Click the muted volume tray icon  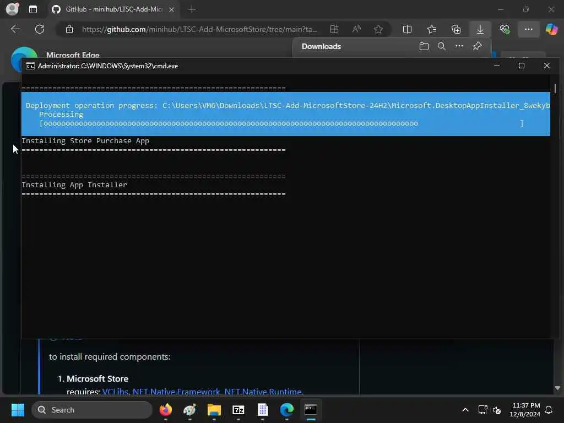497,410
